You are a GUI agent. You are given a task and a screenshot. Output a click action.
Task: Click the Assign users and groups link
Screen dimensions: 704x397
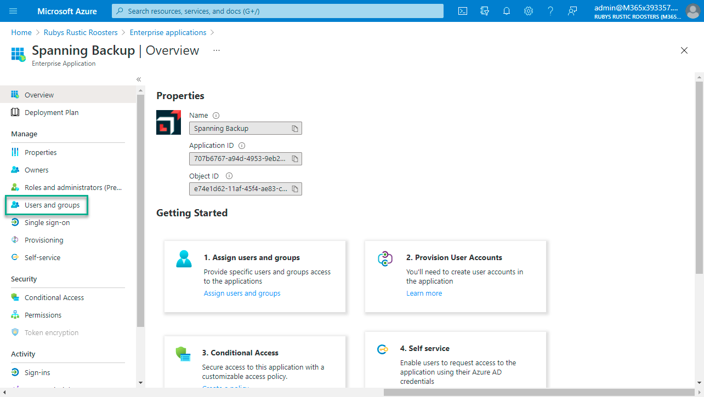click(242, 294)
